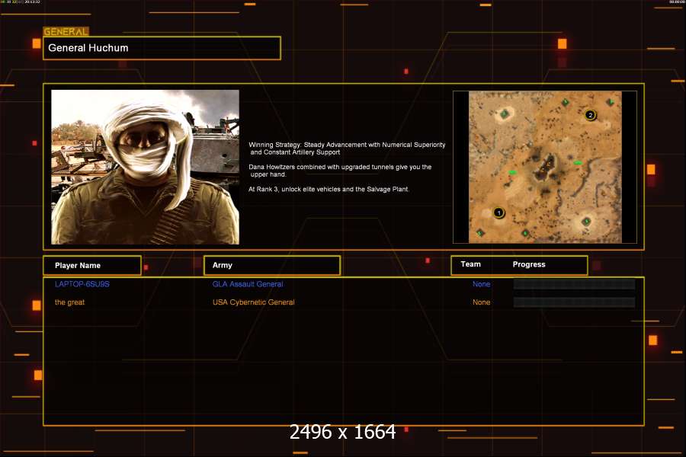This screenshot has width=686, height=457.
Task: Click the diamond icon in the minimap's top-right corner
Action: click(x=610, y=102)
